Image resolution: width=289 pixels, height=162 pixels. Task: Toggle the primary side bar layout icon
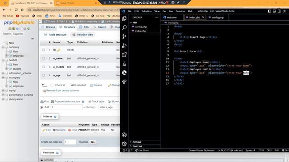click(x=269, y=11)
